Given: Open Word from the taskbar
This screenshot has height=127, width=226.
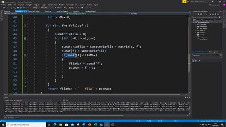Looking at the screenshot, I should click(84, 125).
